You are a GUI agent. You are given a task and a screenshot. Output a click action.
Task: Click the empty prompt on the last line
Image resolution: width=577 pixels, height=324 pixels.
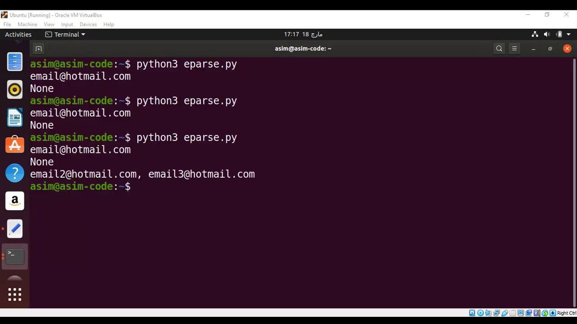tap(133, 186)
